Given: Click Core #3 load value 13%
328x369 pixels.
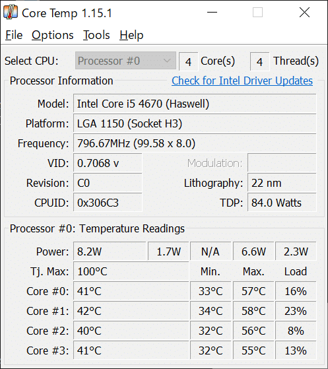Looking at the screenshot, I should coord(296,350).
